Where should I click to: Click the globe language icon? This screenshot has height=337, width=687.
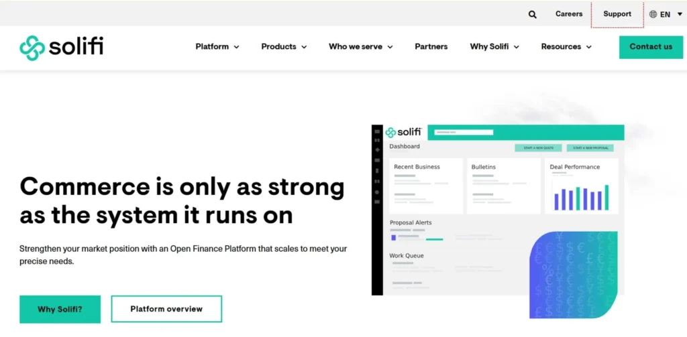click(653, 14)
